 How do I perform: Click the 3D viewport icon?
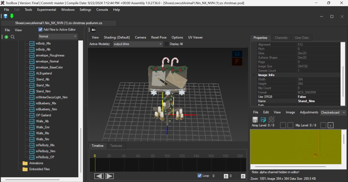click(x=93, y=30)
